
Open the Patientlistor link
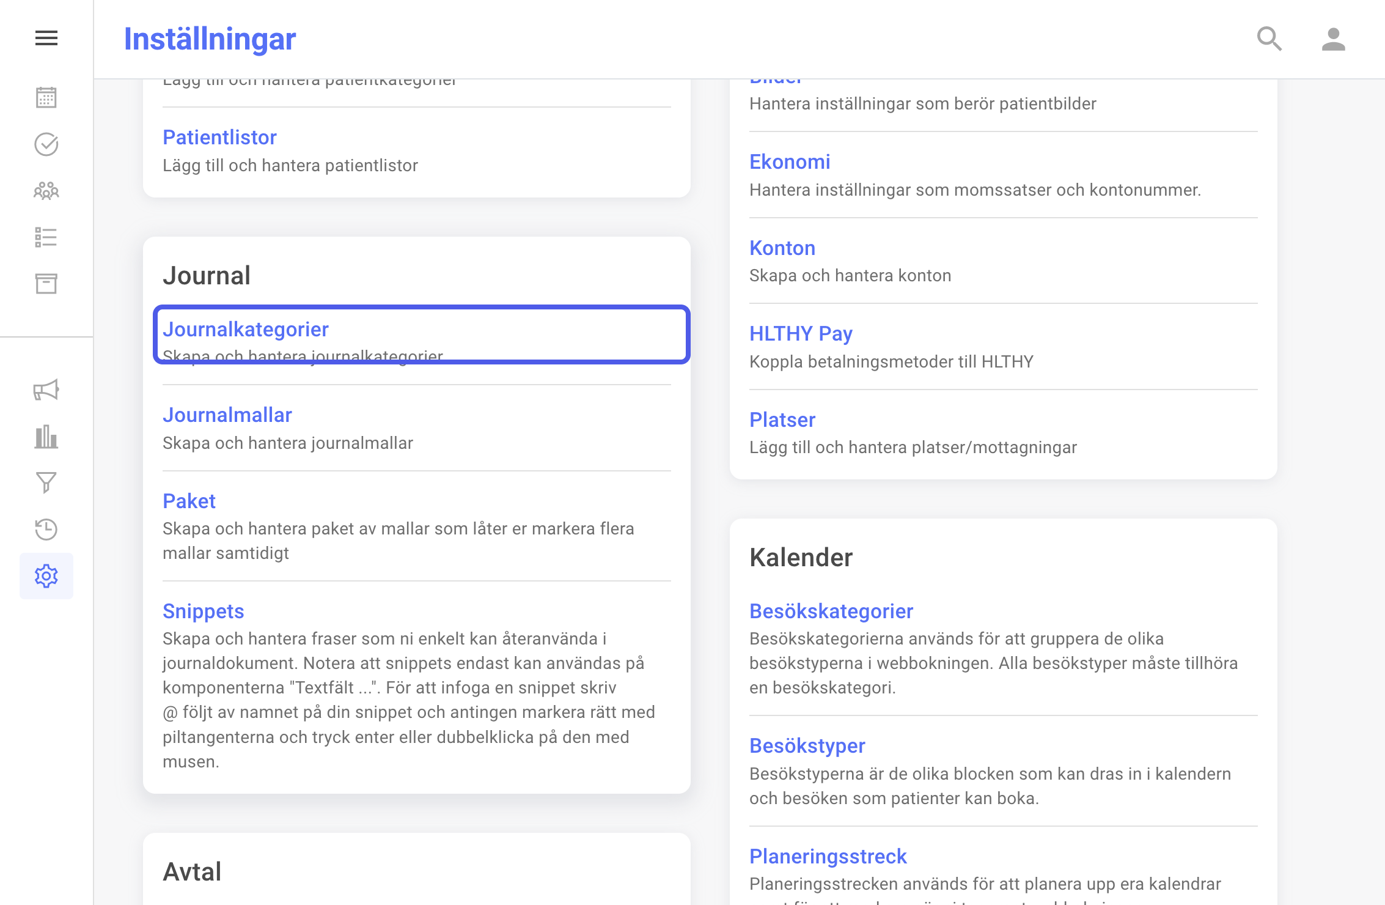tap(219, 138)
